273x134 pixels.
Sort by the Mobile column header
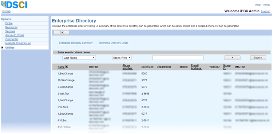[x=184, y=67]
